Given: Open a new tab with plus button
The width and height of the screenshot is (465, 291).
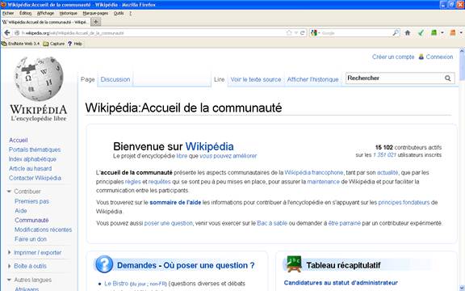Looking at the screenshot, I should tap(95, 22).
